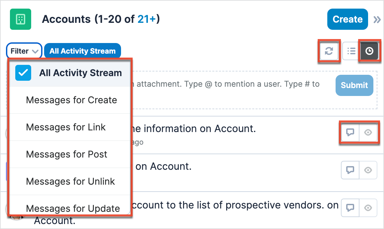Screen dimensions: 384x229
Task: Click the 21+ record count link
Action: pyautogui.click(x=147, y=19)
